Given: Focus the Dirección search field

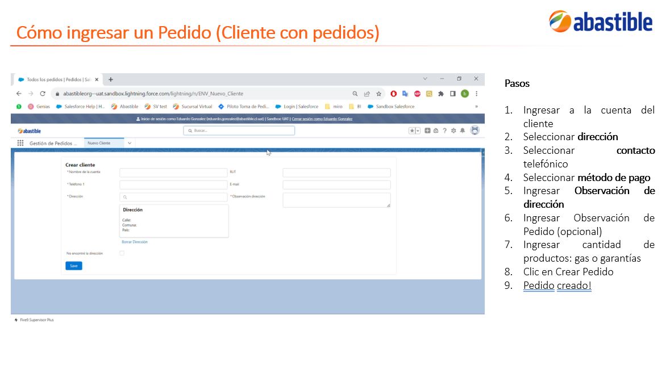Looking at the screenshot, I should [173, 197].
